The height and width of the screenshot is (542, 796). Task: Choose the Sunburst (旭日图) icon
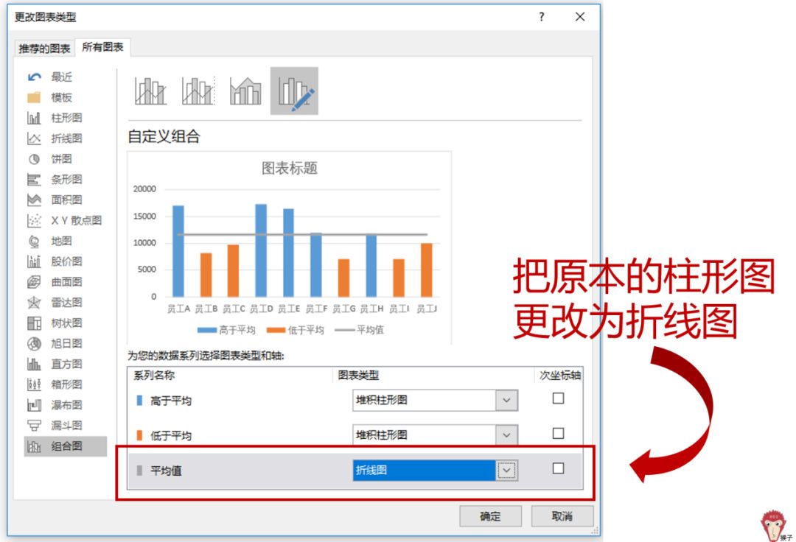34,344
